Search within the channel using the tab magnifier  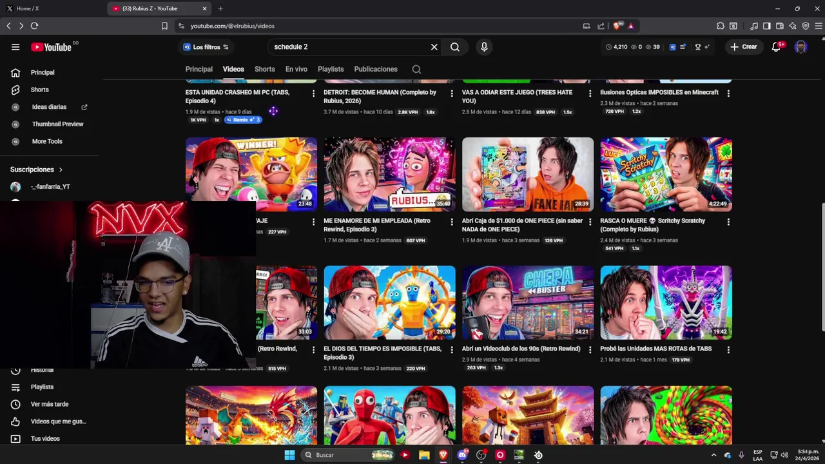(416, 70)
